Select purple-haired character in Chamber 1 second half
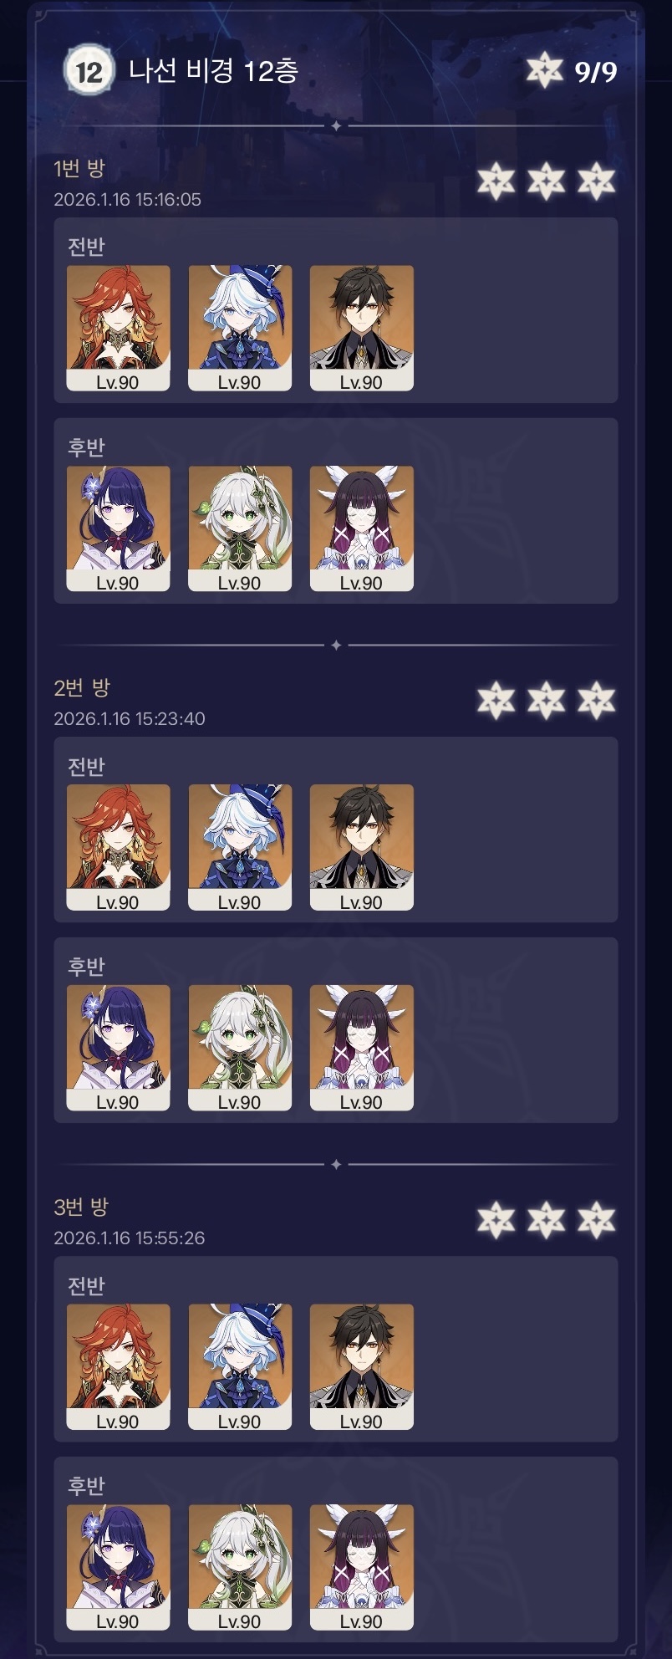 pos(118,528)
